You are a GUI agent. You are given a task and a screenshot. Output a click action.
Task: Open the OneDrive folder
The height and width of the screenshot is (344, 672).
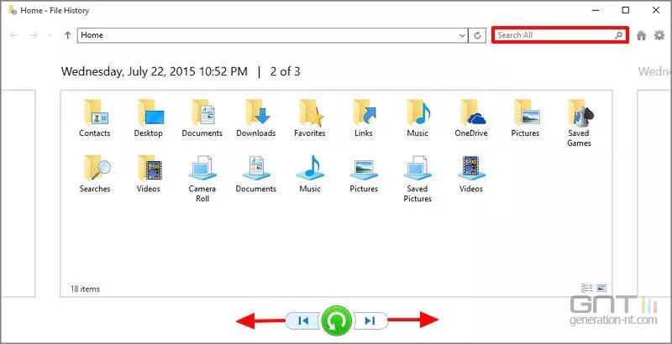coord(471,118)
